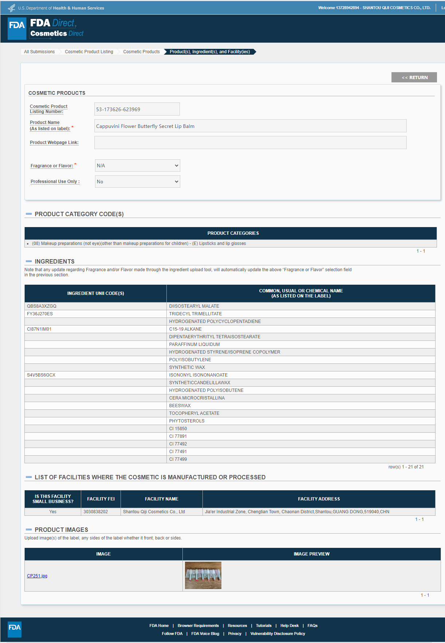Screen dimensions: 445x643
Task: Open the Professional Use Only dropdown
Action: click(x=137, y=182)
